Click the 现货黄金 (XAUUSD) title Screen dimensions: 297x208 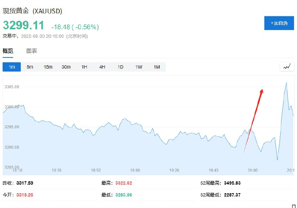point(32,11)
